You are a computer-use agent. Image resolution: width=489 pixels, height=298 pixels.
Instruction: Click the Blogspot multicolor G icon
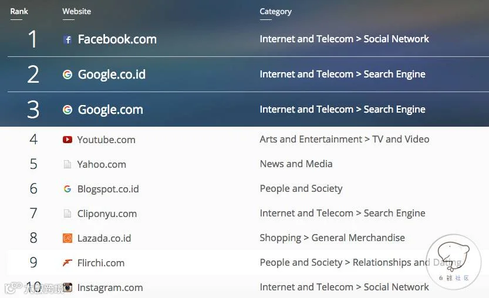(68, 189)
